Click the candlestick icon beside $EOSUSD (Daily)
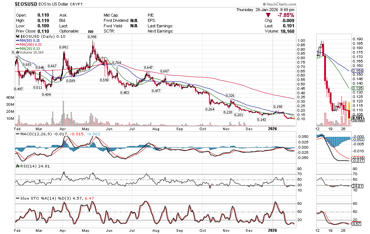The image size is (370, 234). (17, 37)
